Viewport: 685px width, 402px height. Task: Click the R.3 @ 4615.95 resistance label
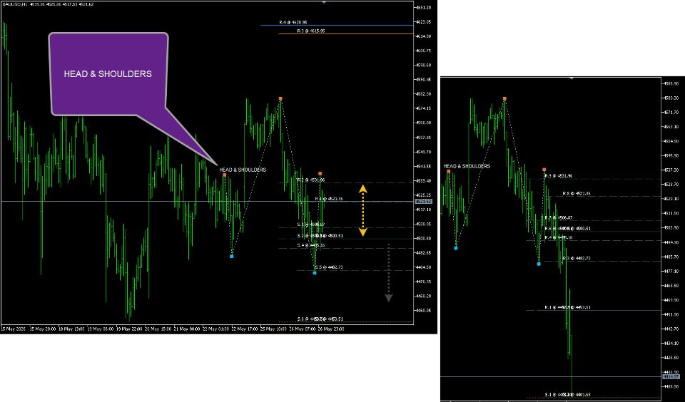click(310, 31)
